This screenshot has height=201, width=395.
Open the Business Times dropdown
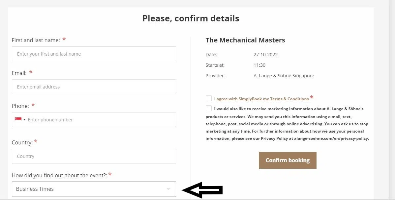[94, 189]
